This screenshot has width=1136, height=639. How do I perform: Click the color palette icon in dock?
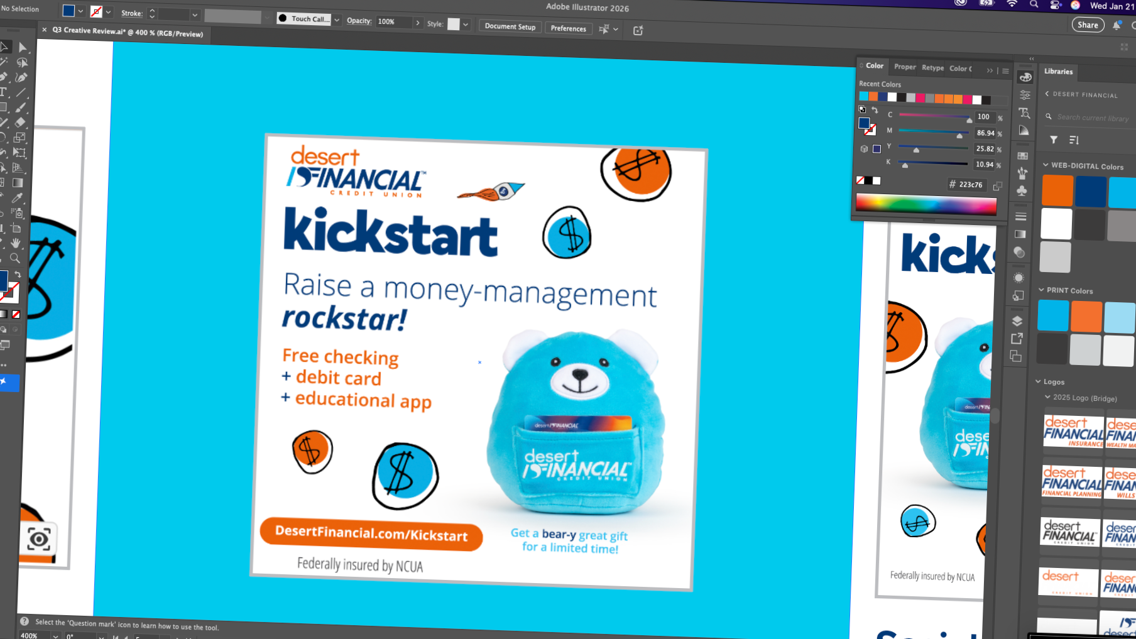pyautogui.click(x=1025, y=77)
